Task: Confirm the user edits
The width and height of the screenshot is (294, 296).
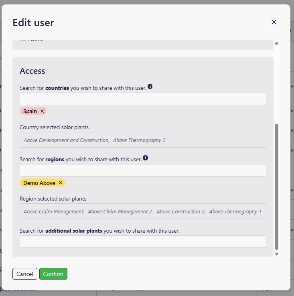Action: (x=53, y=274)
